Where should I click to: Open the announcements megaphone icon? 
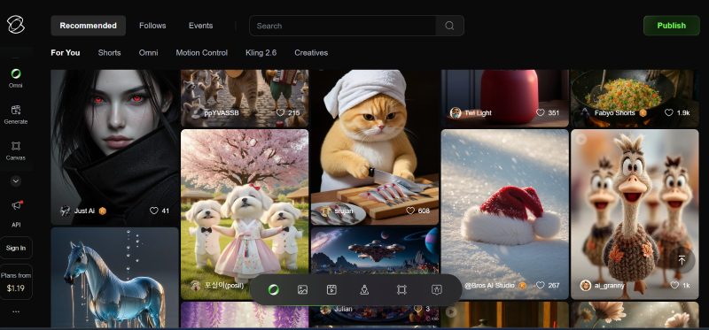click(x=17, y=205)
